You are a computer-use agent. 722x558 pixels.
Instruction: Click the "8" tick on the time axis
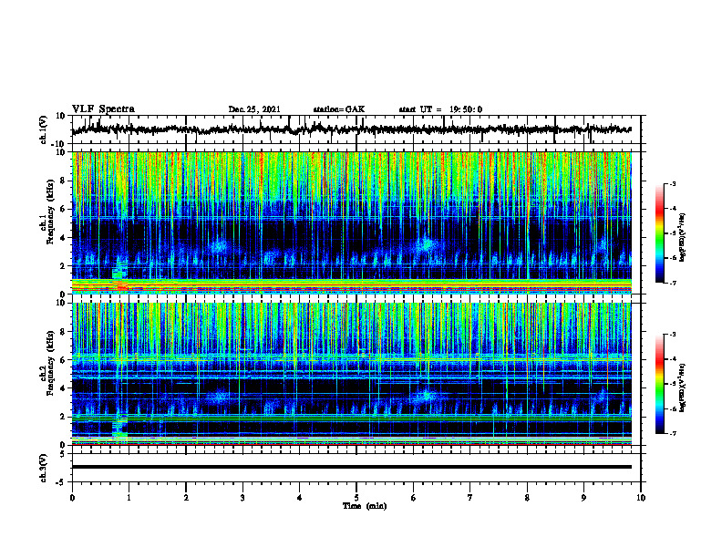point(527,498)
